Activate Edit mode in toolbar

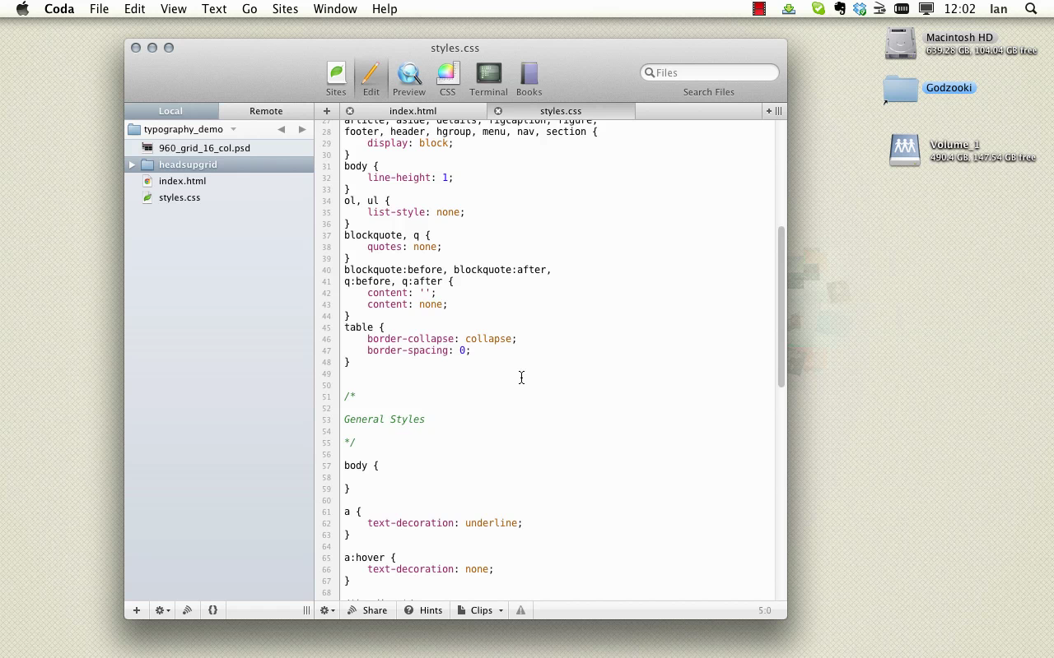tap(371, 79)
